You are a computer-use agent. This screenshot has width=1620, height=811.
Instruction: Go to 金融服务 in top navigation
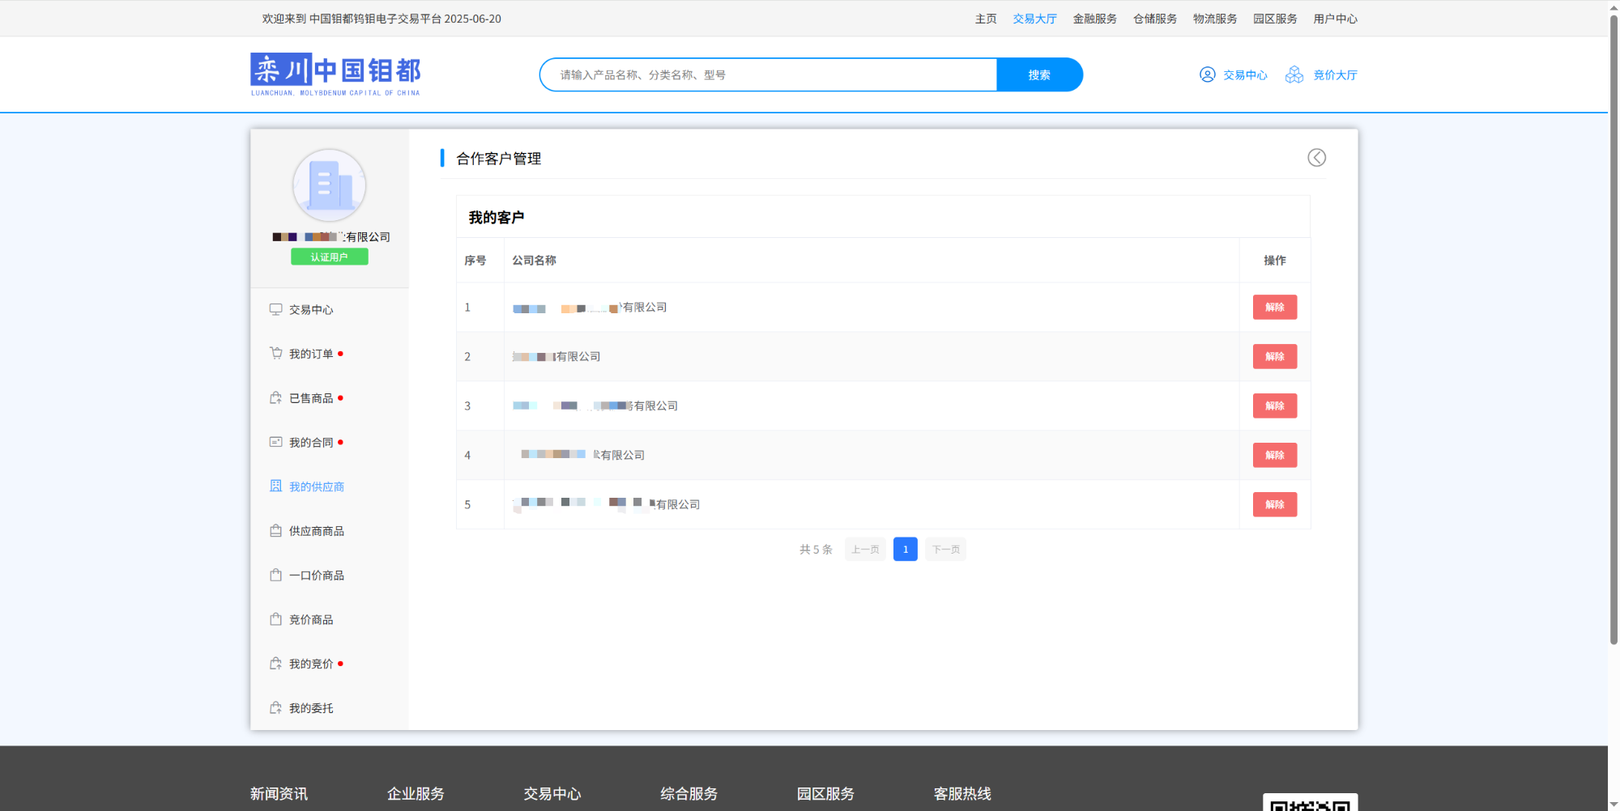[1094, 19]
